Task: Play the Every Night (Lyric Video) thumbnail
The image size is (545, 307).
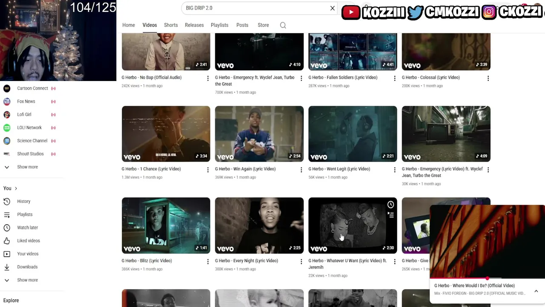Action: 259,226
